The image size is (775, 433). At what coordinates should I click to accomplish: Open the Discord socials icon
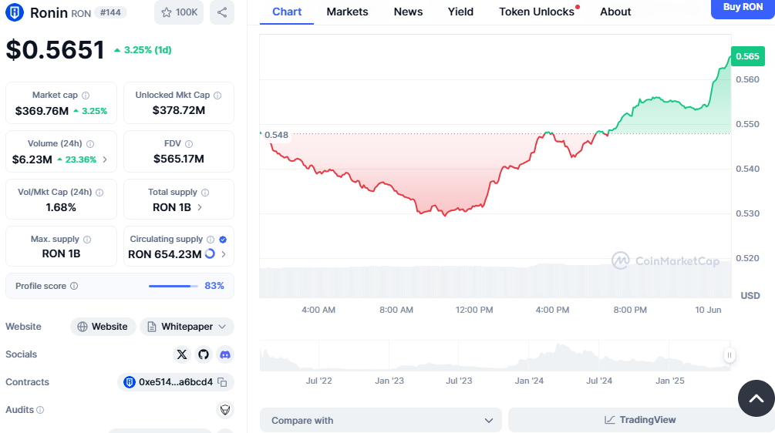pyautogui.click(x=225, y=354)
